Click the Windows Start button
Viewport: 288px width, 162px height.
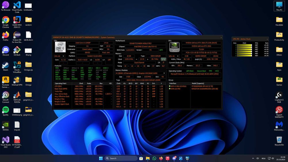point(101,158)
